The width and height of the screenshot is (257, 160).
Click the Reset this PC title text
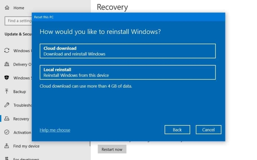pos(44,17)
